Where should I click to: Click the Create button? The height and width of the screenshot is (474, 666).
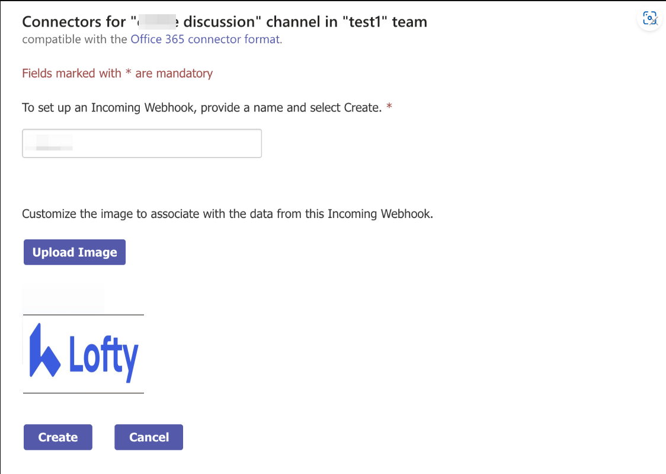tap(58, 437)
